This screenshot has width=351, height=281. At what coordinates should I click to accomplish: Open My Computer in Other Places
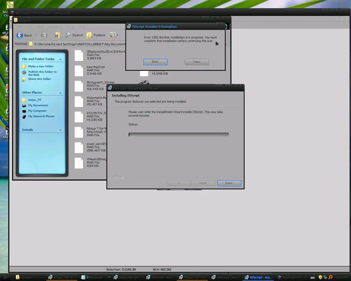(37, 111)
